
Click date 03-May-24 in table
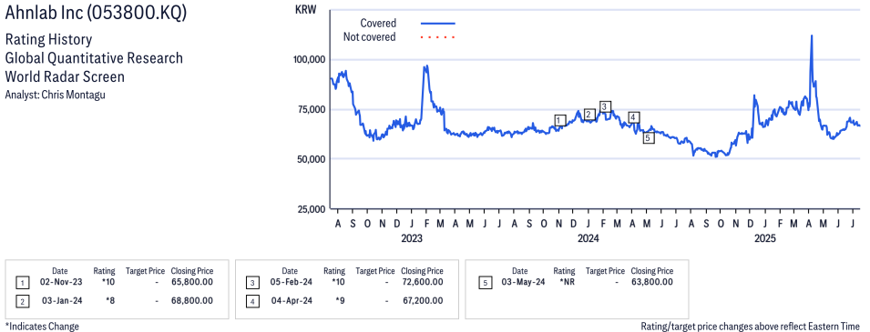click(x=523, y=282)
